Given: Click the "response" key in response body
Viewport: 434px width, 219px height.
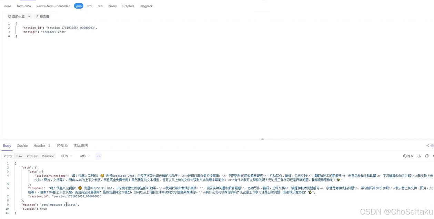Looking at the screenshot, I should click(x=37, y=188).
